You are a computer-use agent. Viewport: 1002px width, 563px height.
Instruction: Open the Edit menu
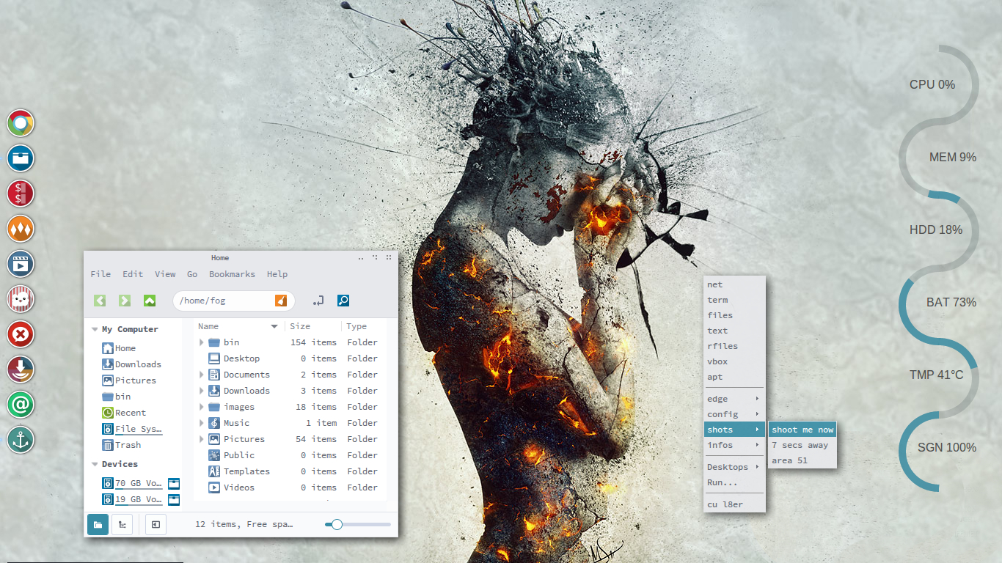[133, 274]
